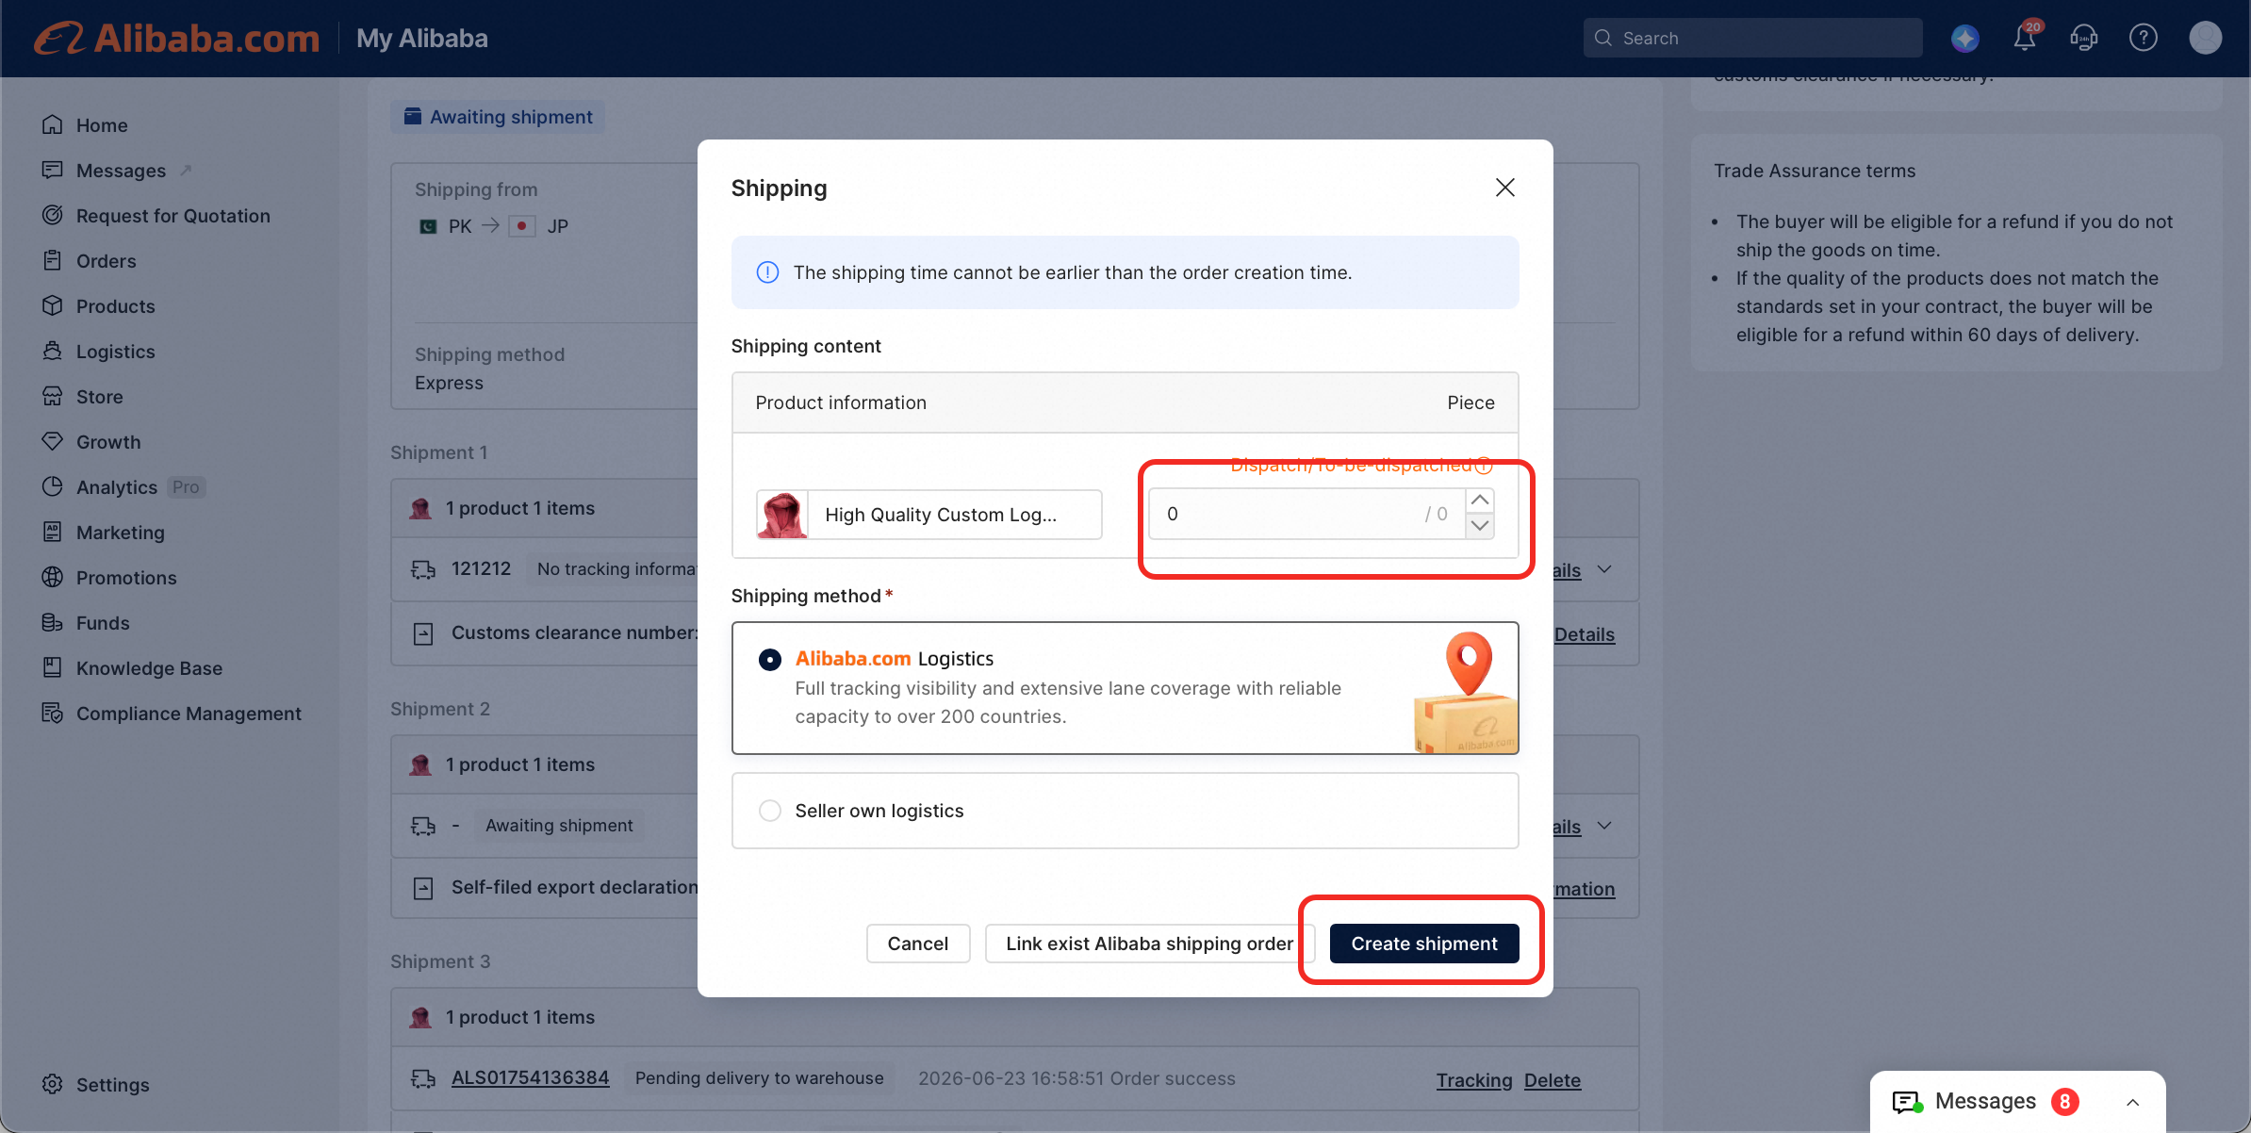Click Link exist Alibaba shipping order
Image resolution: width=2251 pixels, height=1133 pixels.
tap(1149, 944)
